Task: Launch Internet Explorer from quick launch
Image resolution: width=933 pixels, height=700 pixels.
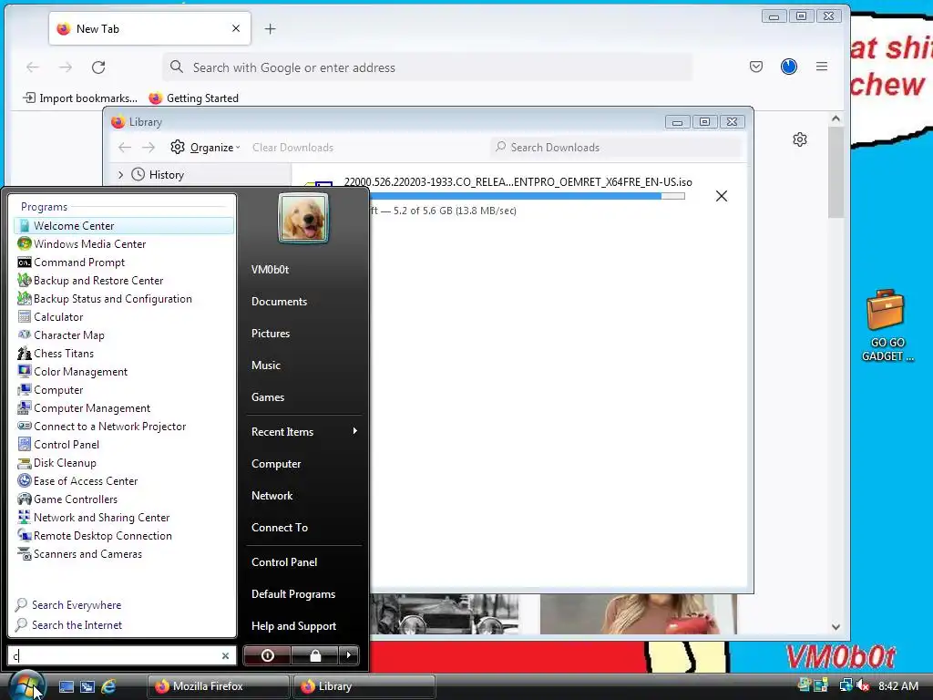Action: click(108, 686)
